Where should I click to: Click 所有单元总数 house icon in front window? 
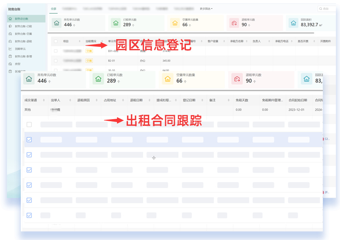[29, 79]
